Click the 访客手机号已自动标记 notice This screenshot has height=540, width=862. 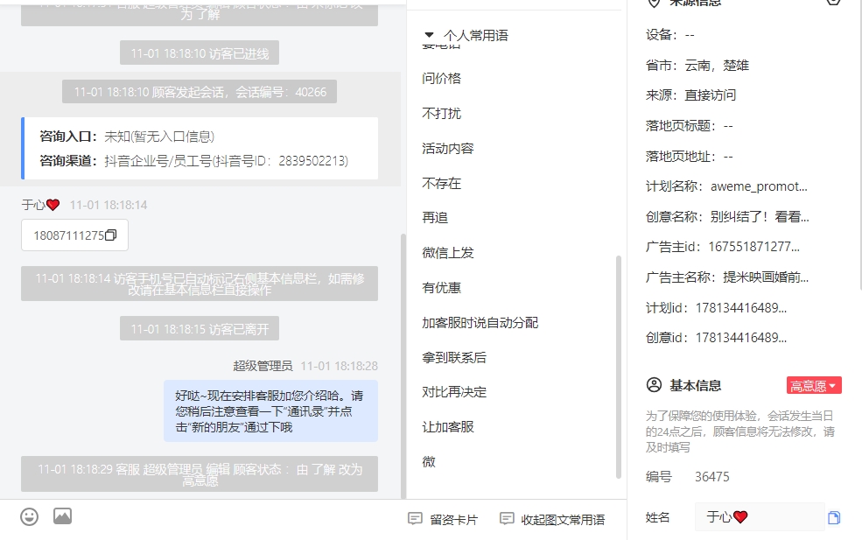pos(200,284)
